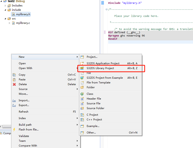This screenshot has width=193, height=148.
Task: Collapse the comment block fold marker
Action: coord(107,9)
